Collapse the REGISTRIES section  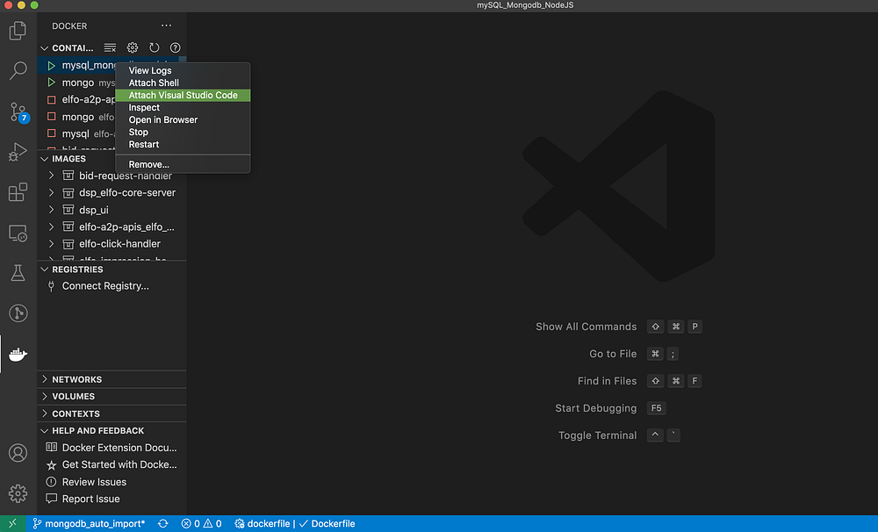44,270
